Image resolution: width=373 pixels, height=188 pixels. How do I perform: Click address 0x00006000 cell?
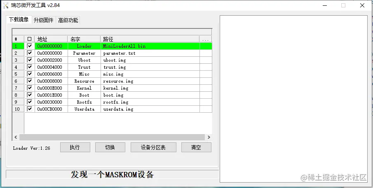tap(52, 74)
